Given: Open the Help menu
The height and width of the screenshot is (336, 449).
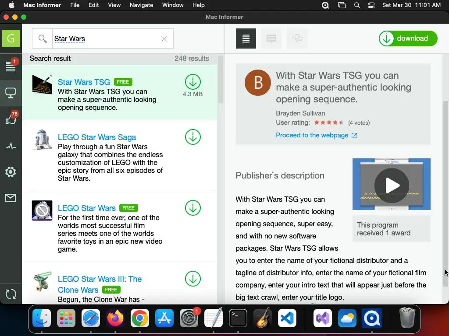Looking at the screenshot, I should (x=199, y=5).
